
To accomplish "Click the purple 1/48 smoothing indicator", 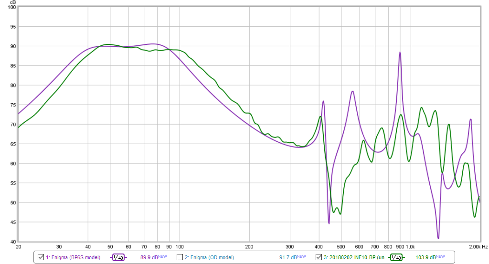I will [118, 257].
